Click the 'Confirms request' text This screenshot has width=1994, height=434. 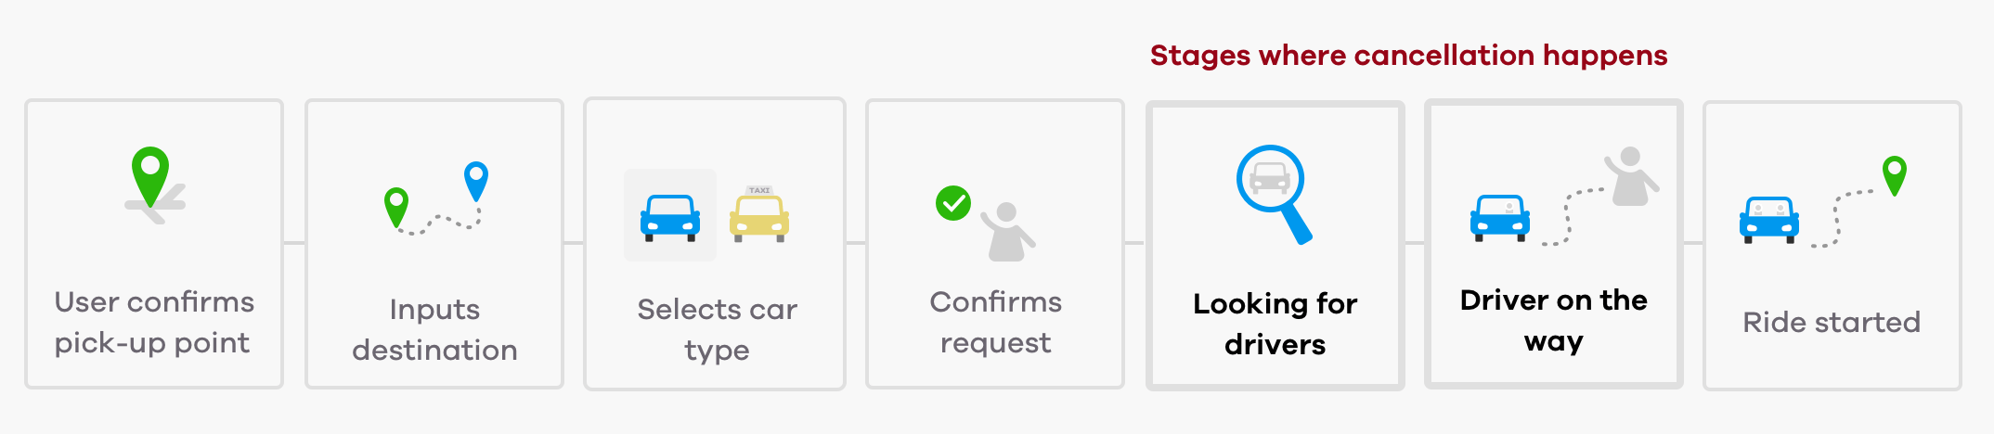point(995,322)
